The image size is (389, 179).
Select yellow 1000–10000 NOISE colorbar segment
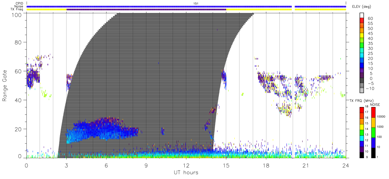pos(373,122)
